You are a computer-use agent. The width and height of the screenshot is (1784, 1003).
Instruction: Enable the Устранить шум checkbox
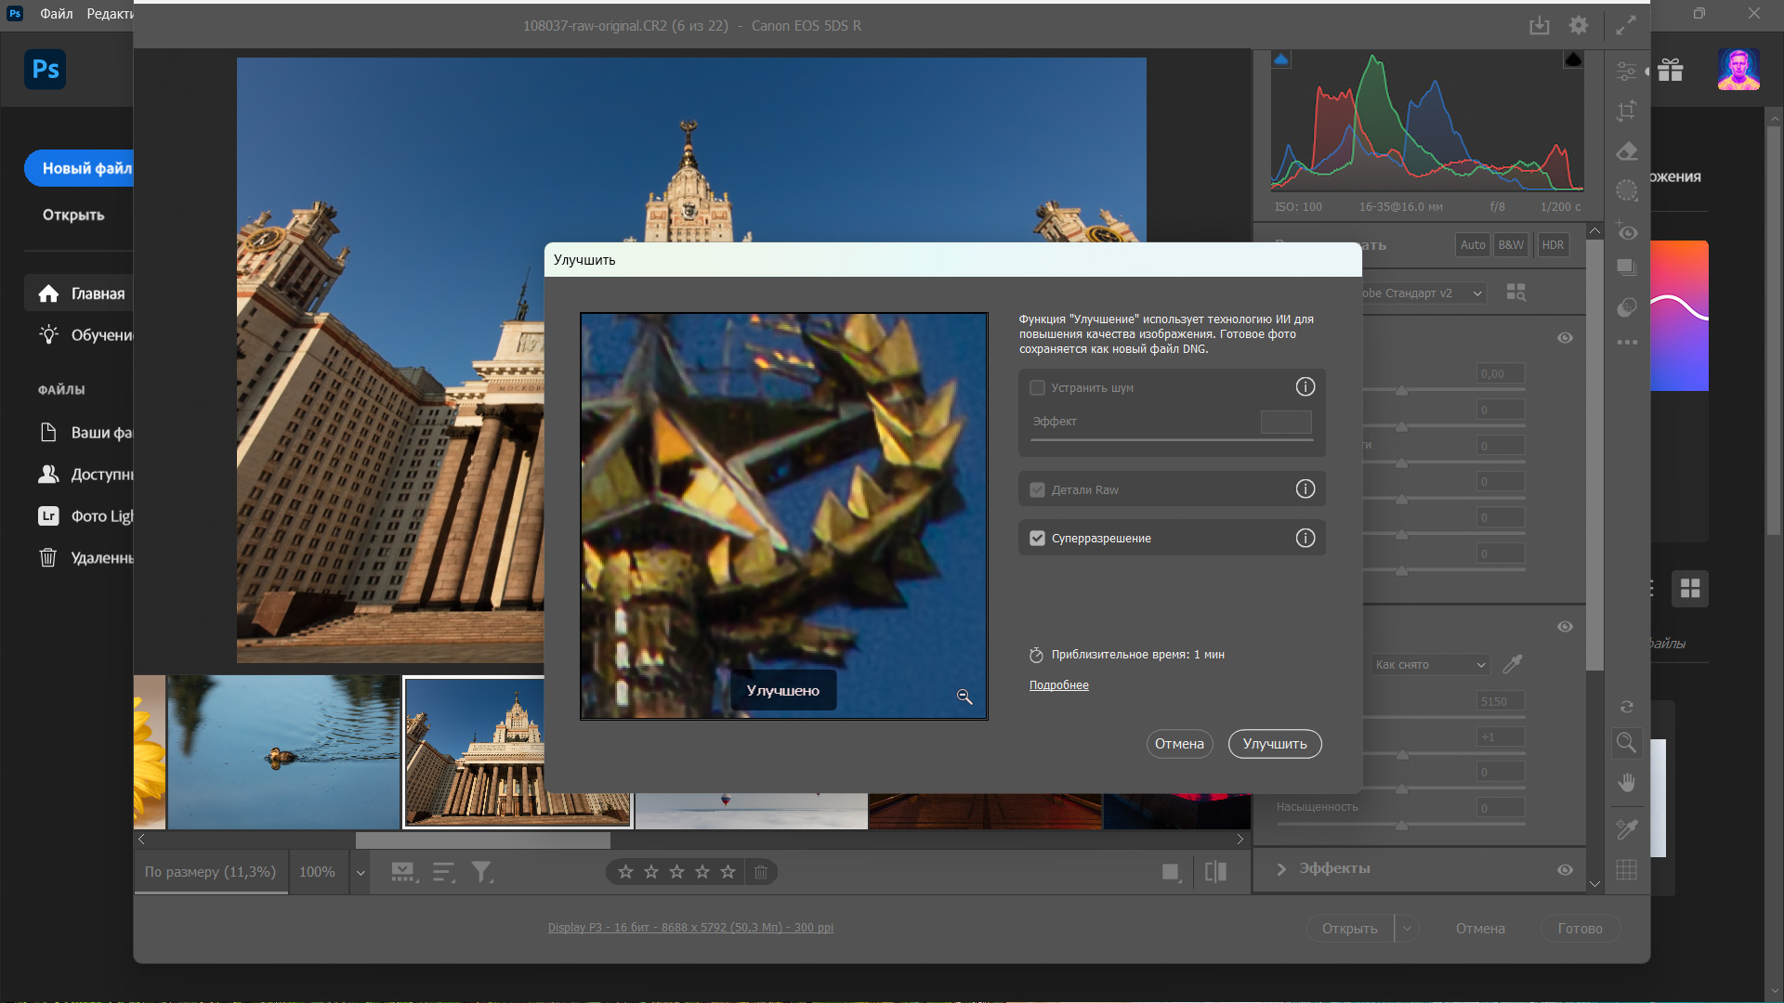click(1038, 388)
